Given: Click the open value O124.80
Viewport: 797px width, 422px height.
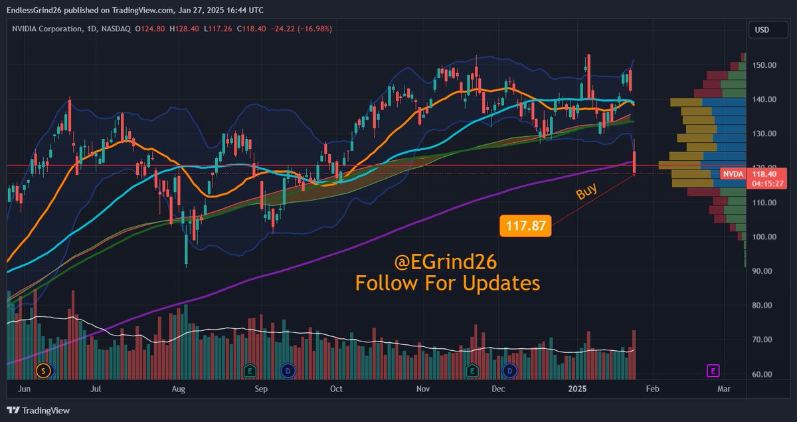Looking at the screenshot, I should [151, 29].
